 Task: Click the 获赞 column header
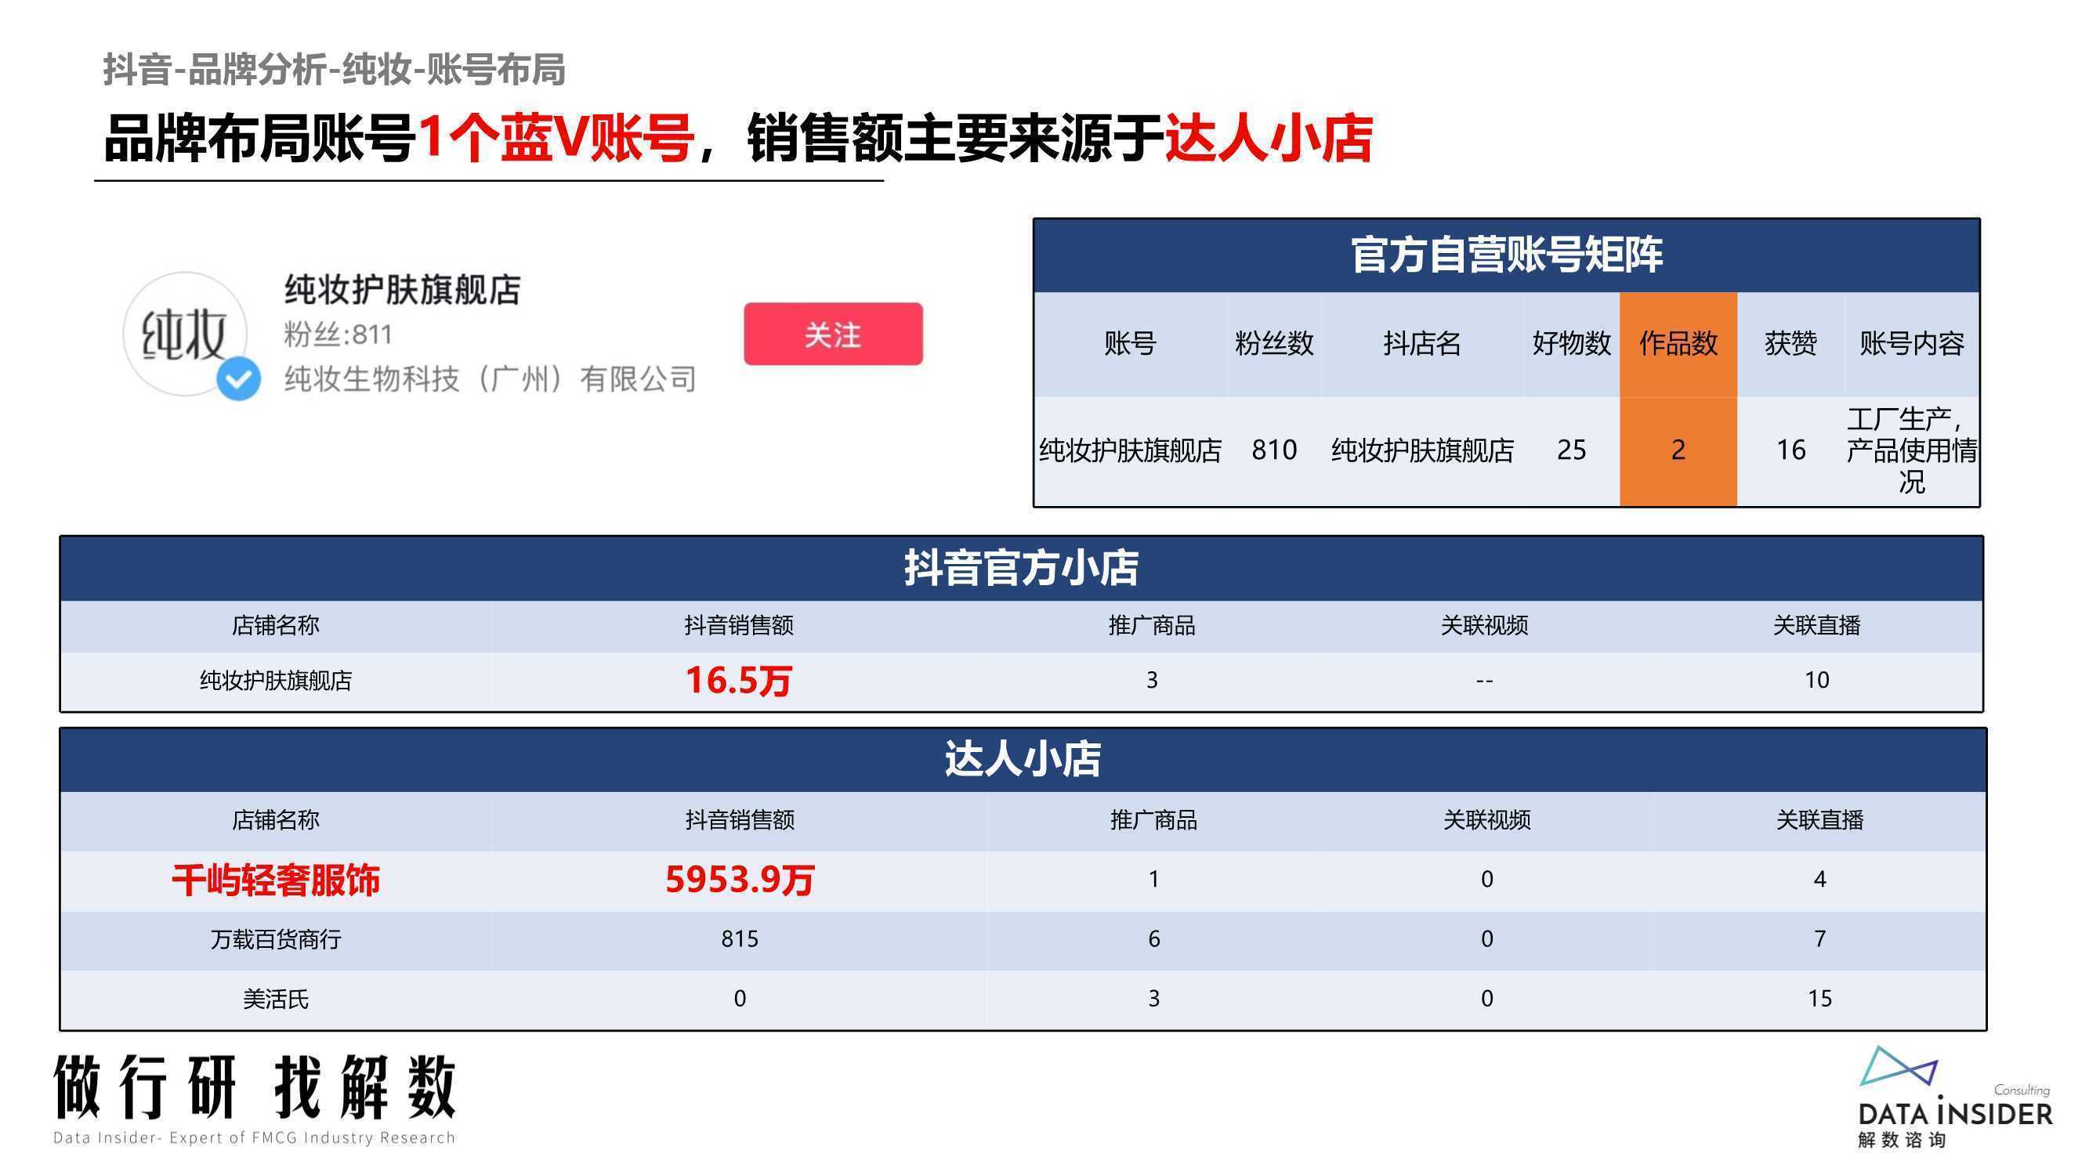[1790, 344]
